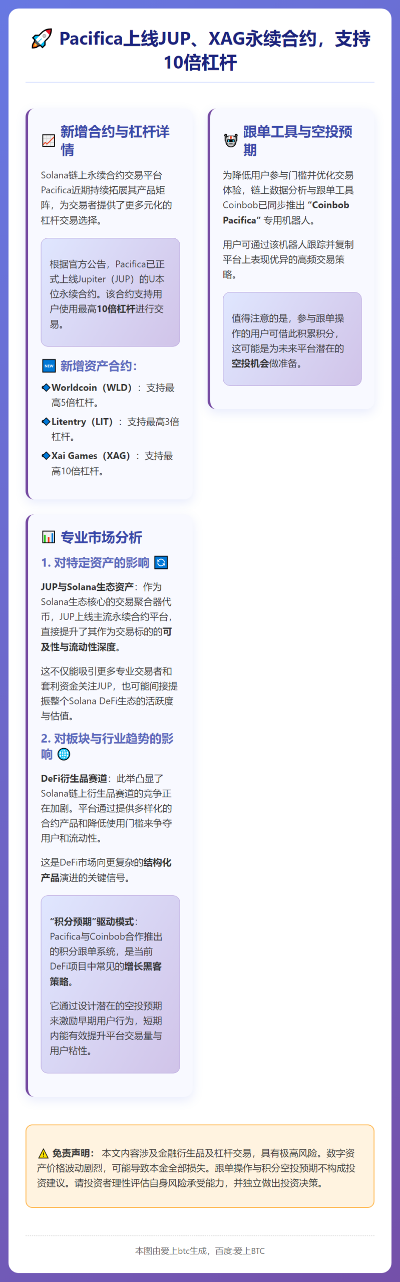Viewport: 400px width, 1282px height.
Task: Click the chart icon beside 新增合约与杠杆详情
Action: click(x=49, y=141)
